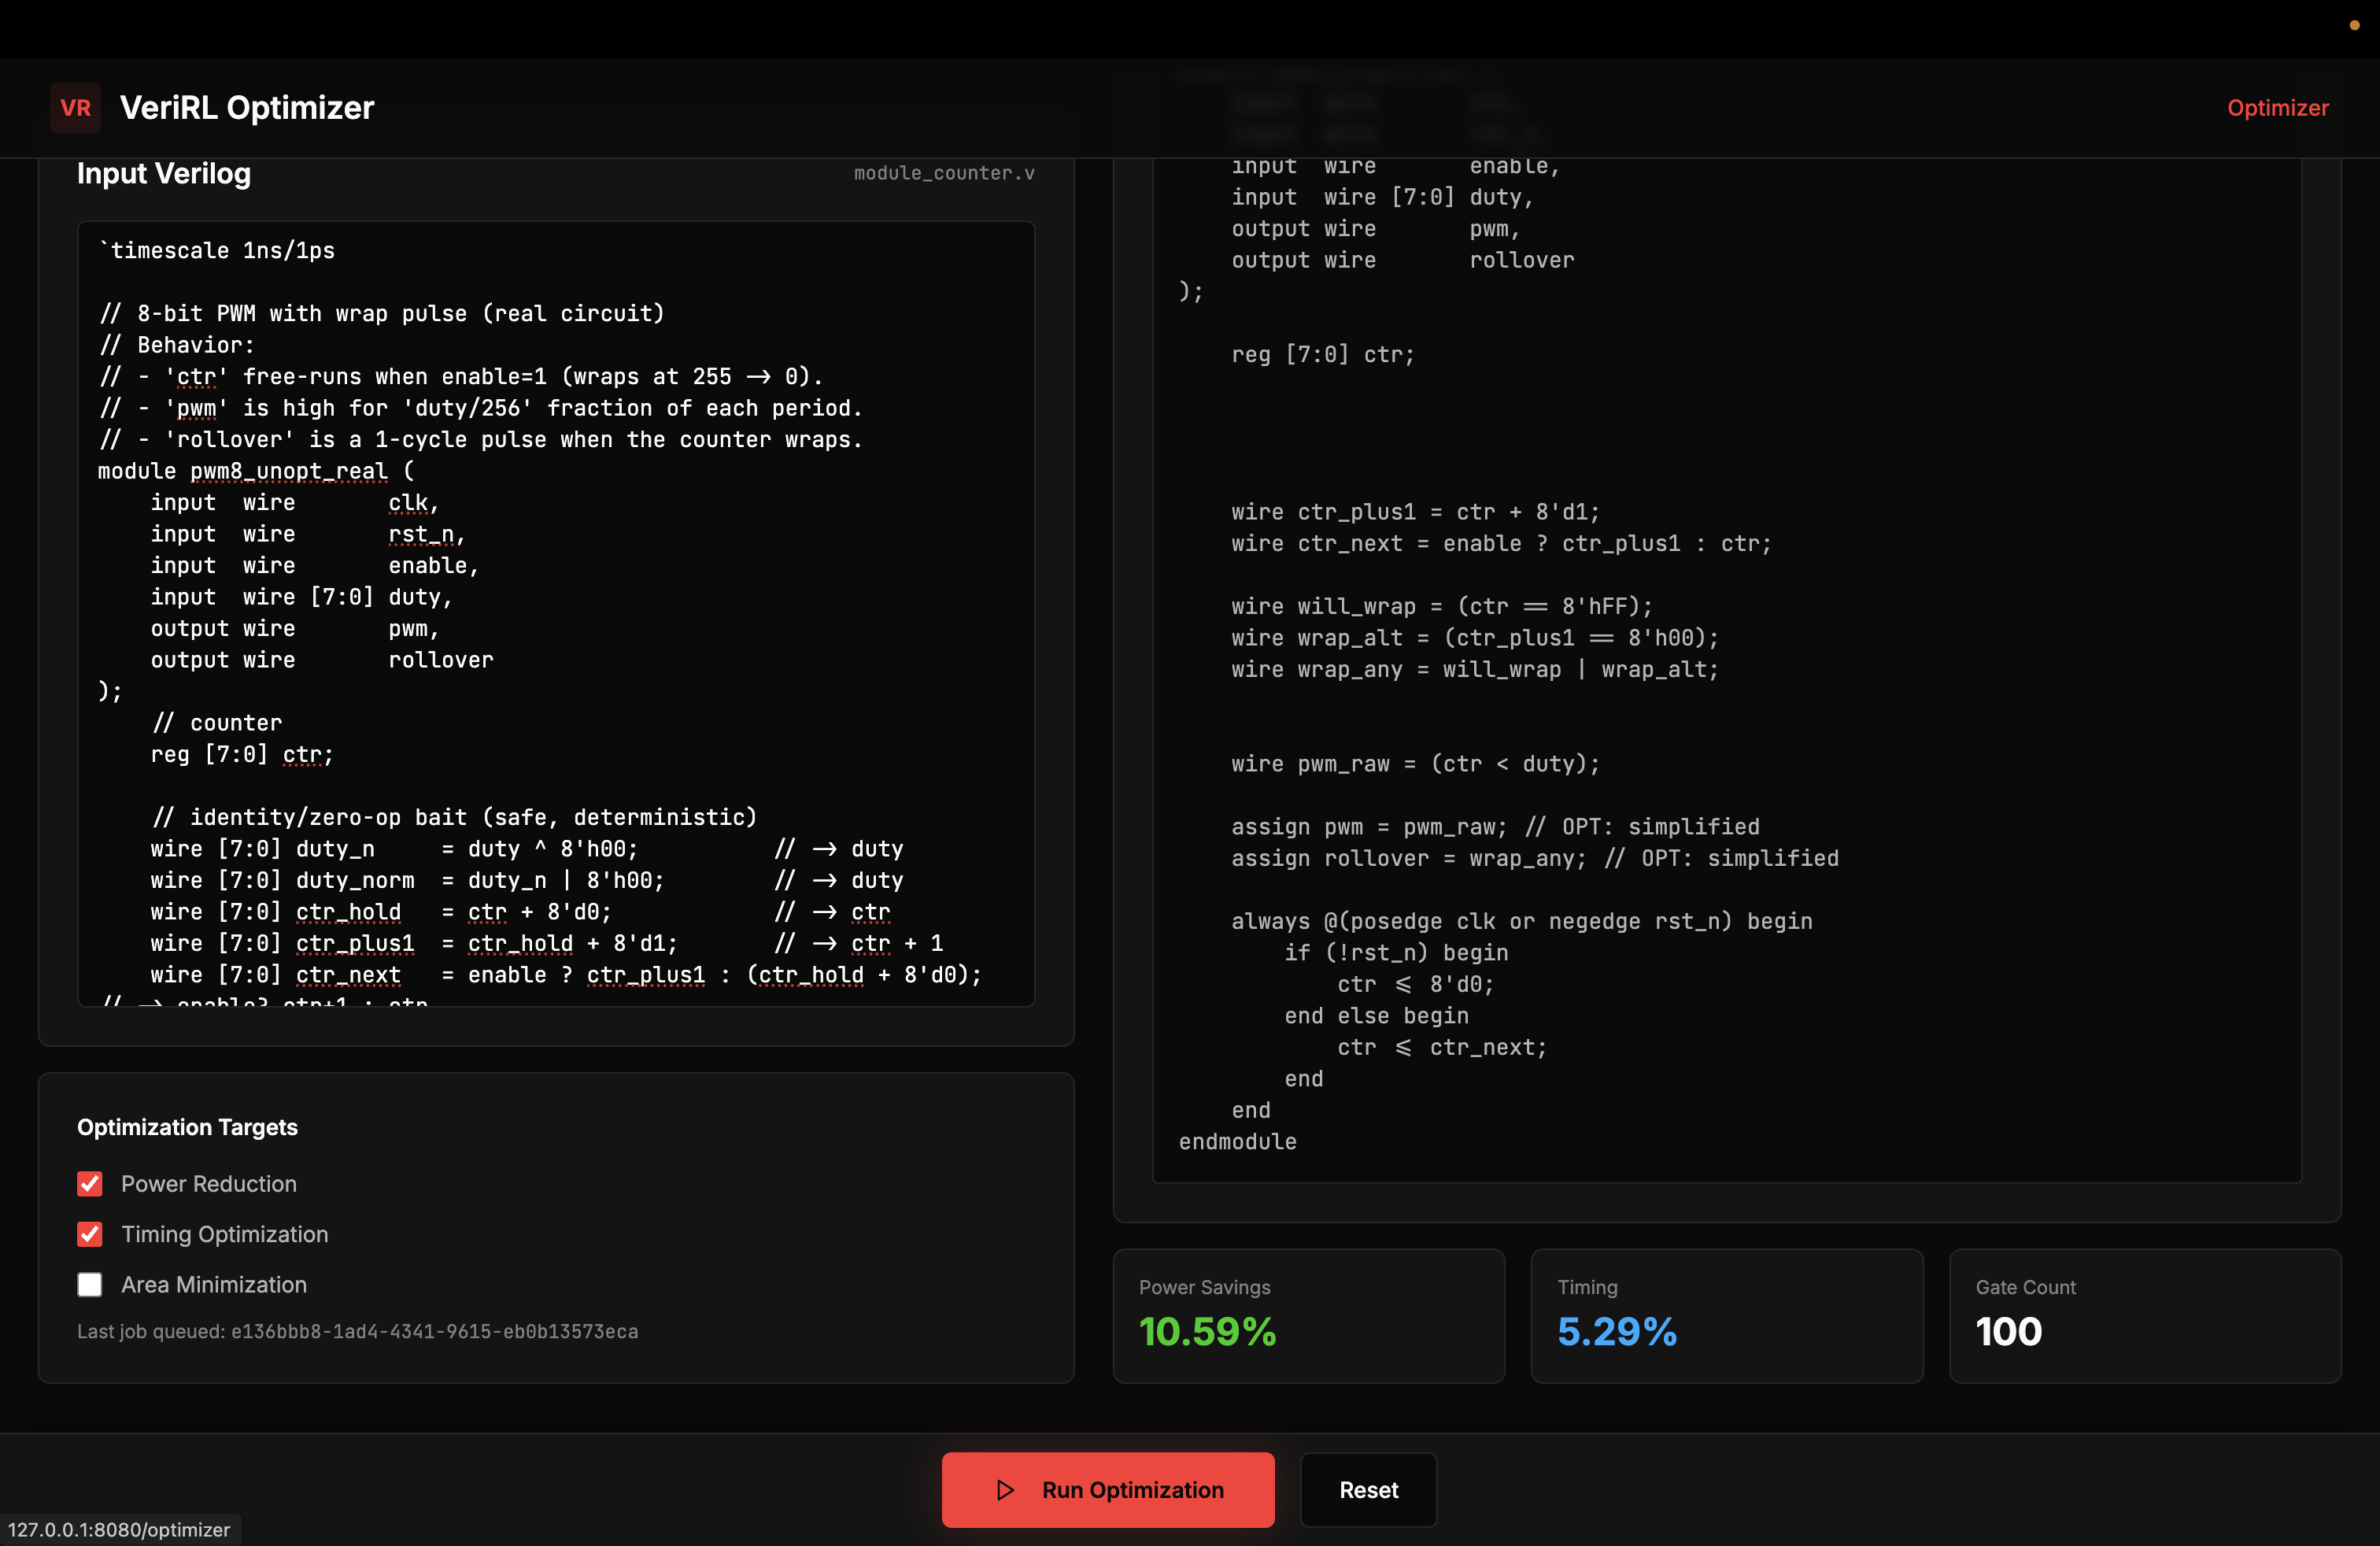The image size is (2380, 1546).
Task: Click the Optimization Targets heading
Action: click(x=187, y=1127)
